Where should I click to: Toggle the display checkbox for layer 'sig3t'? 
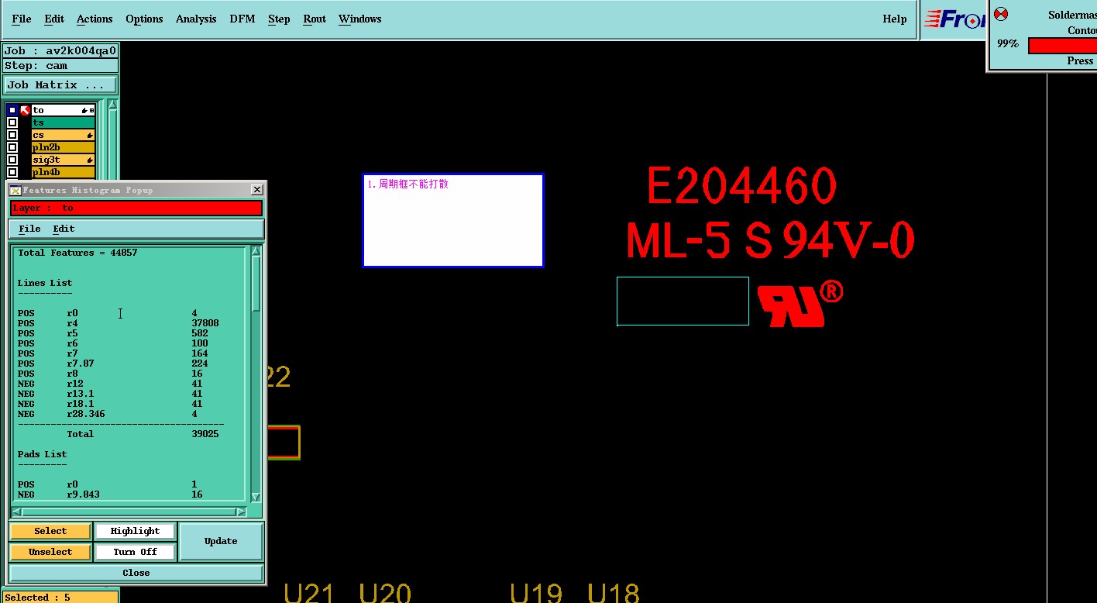12,160
